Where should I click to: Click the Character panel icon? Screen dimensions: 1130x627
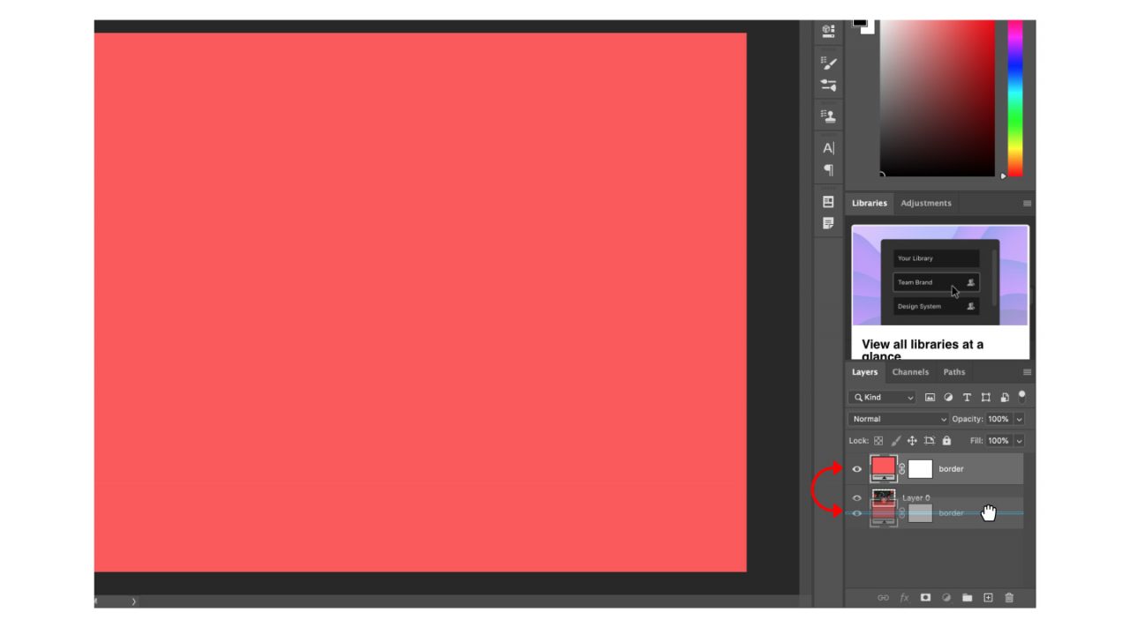coord(828,148)
